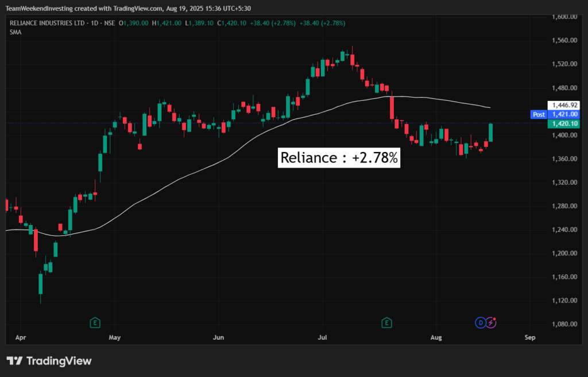Viewport: 588px width, 377px height.
Task: Click the open value O1,390.00
Action: [x=133, y=23]
